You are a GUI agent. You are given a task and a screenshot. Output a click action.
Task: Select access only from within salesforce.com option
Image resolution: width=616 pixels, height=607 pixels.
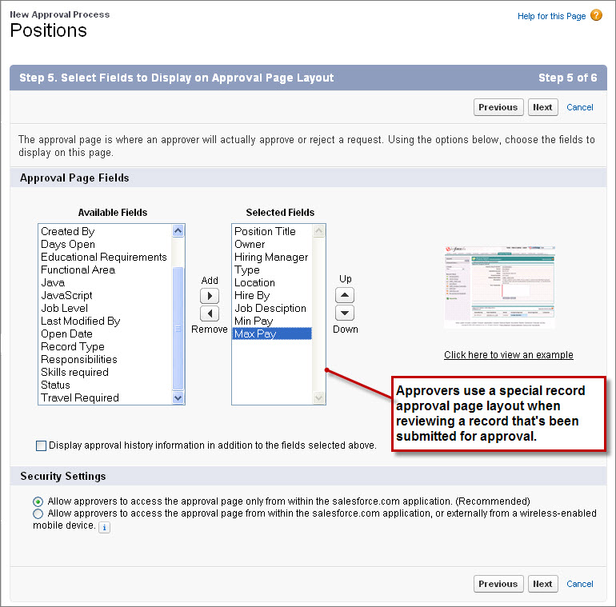click(38, 501)
